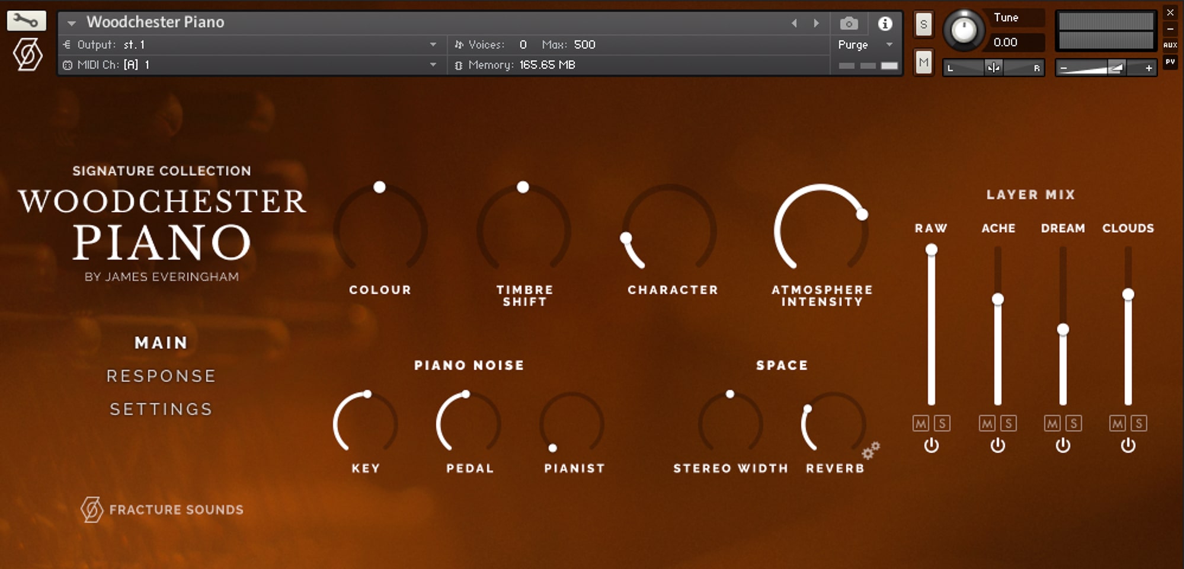Open the SETTINGS page

pos(161,409)
